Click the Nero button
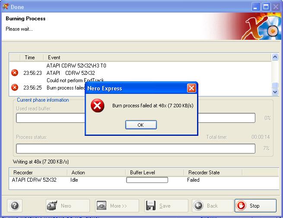The width and height of the screenshot is (283, 218). (x=68, y=205)
